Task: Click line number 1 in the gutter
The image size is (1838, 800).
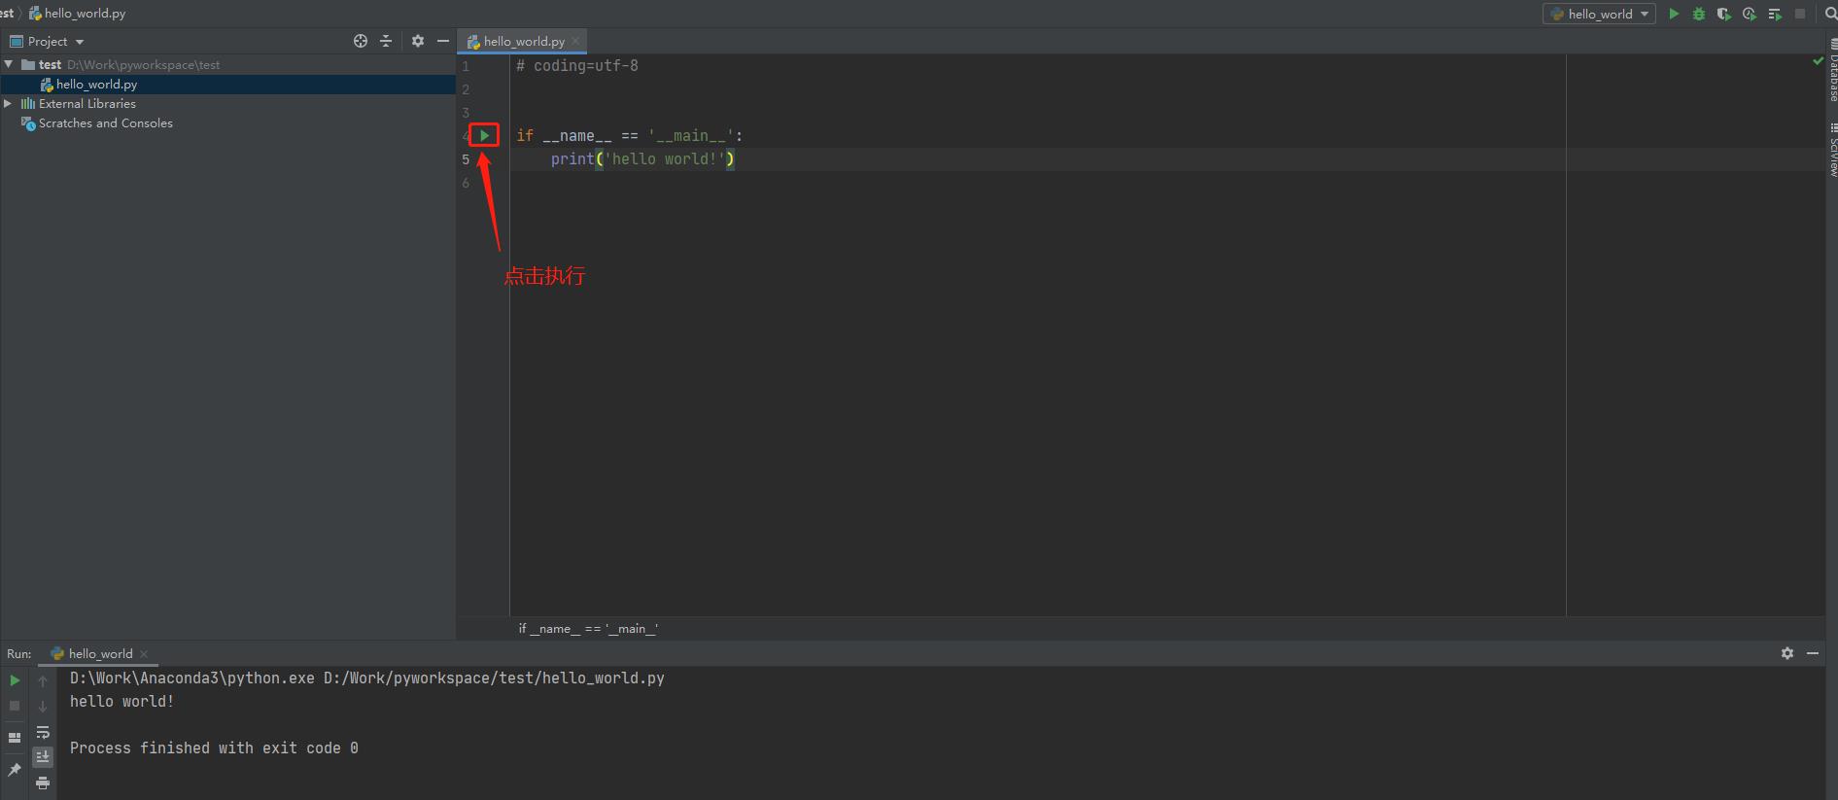Action: click(466, 66)
